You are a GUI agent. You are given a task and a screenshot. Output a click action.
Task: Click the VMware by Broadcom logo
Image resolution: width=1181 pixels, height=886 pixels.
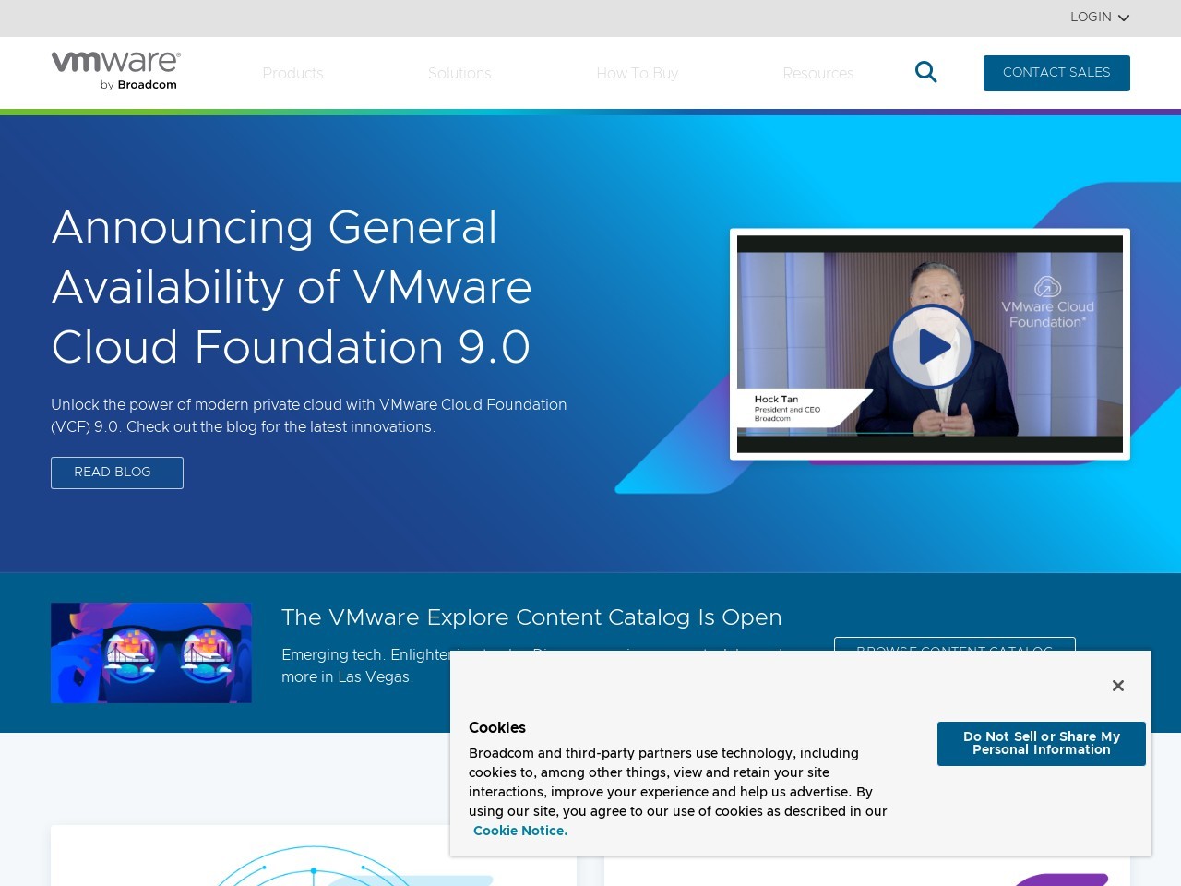(115, 69)
